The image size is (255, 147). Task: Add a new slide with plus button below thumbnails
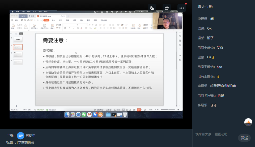click(x=16, y=106)
